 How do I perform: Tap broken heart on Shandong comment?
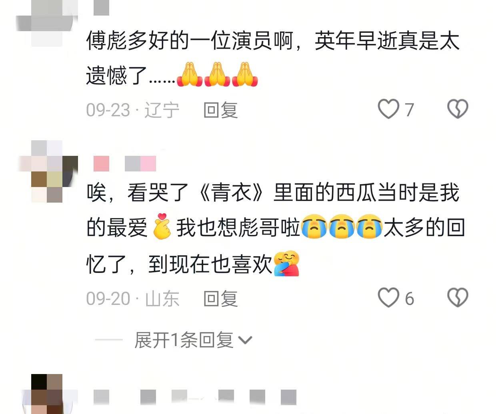click(x=458, y=298)
